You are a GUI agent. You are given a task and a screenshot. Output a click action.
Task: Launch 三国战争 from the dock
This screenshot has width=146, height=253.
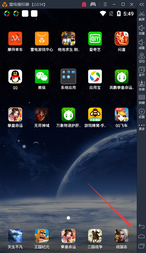(x=95, y=236)
